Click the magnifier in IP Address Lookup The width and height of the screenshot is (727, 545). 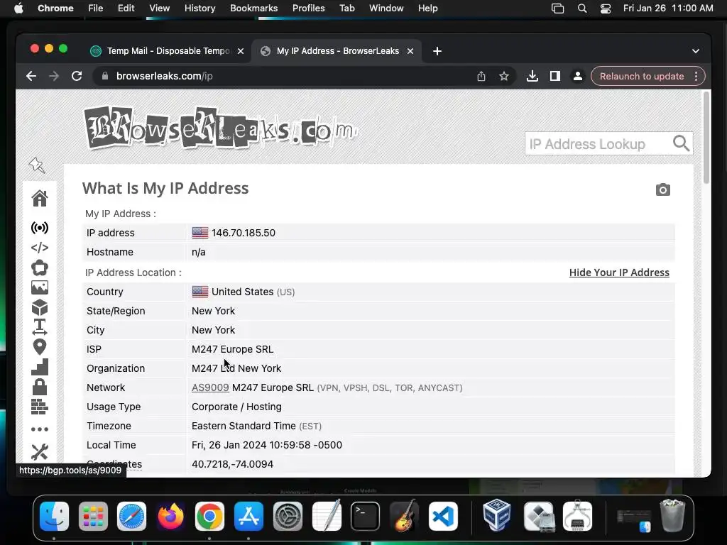pos(681,143)
